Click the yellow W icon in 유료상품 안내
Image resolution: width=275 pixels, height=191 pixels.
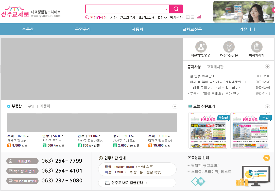click(267, 158)
